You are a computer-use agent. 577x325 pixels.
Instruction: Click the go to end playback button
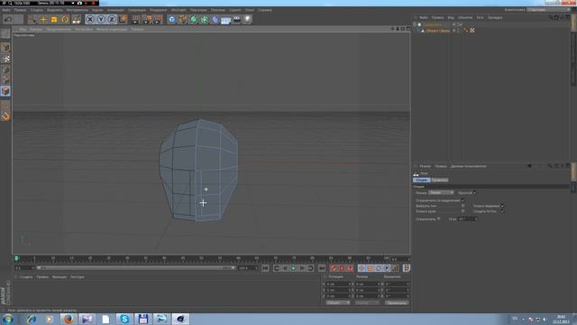322,268
